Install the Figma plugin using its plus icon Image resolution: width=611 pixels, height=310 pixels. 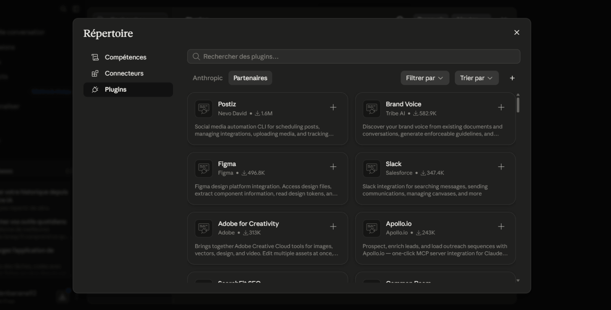pyautogui.click(x=333, y=167)
